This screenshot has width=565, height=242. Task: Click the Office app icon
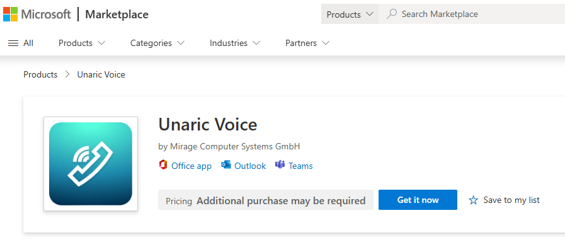pyautogui.click(x=163, y=165)
